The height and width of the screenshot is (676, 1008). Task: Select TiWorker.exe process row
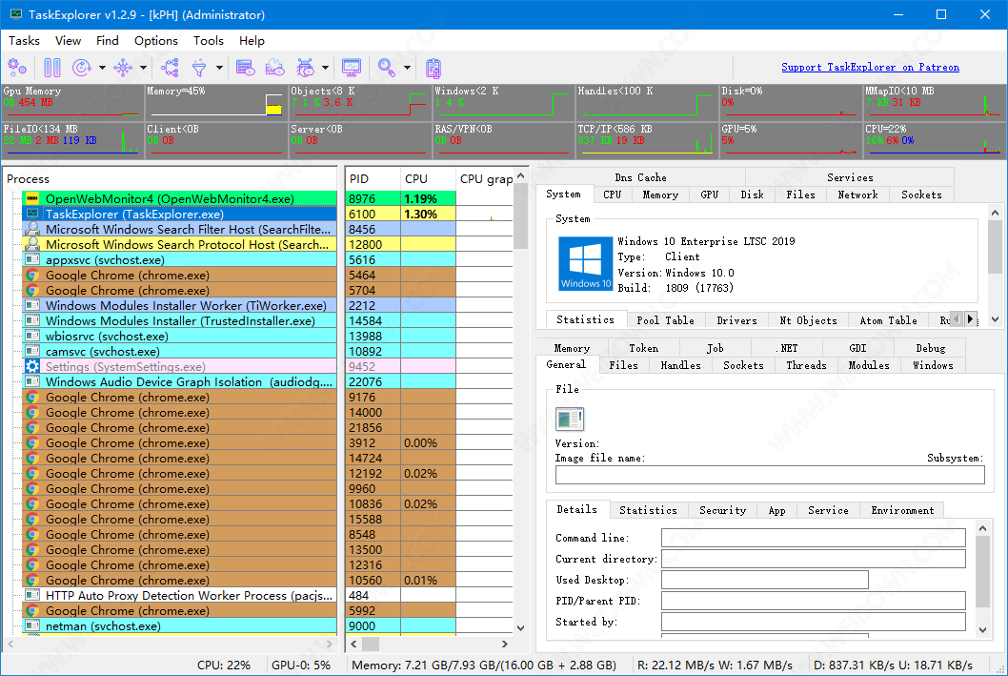point(180,305)
